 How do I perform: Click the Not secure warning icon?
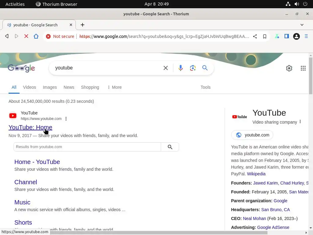pos(48,36)
